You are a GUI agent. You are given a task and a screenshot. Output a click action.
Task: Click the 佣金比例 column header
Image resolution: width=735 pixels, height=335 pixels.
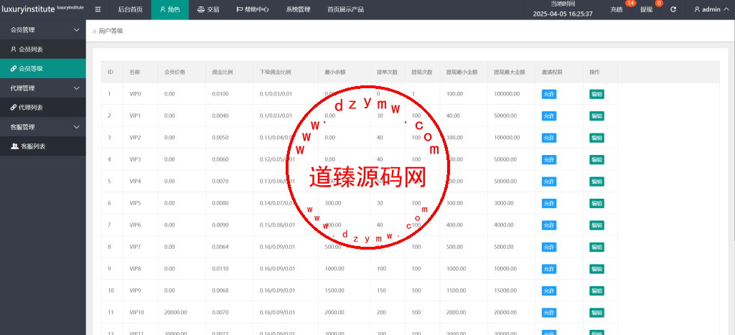click(223, 72)
